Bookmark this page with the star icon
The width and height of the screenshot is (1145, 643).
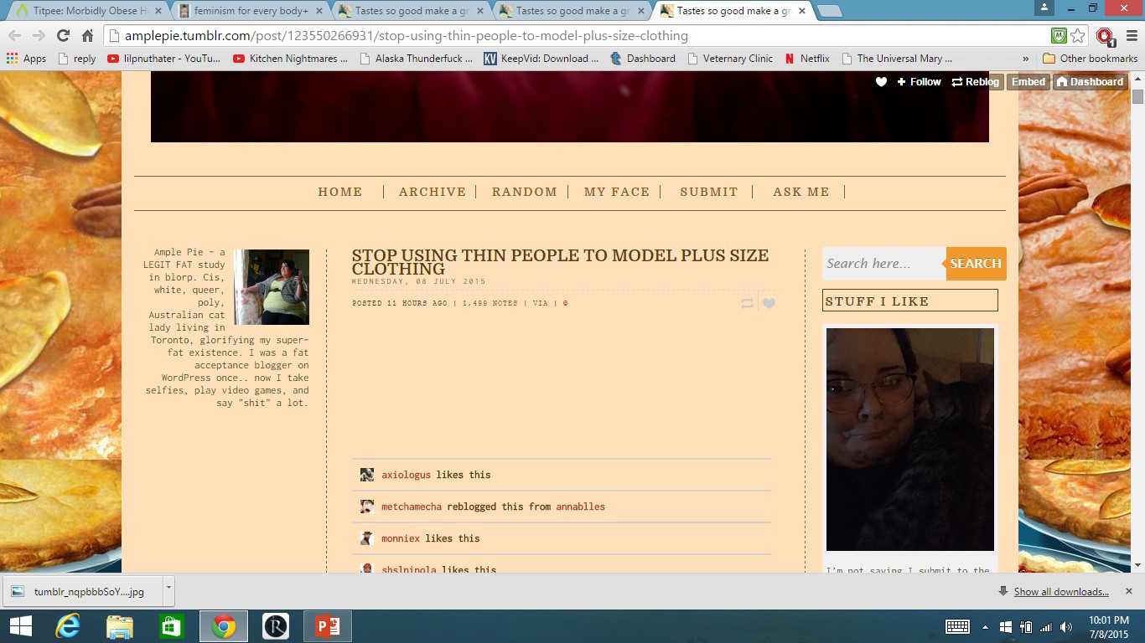[1078, 36]
